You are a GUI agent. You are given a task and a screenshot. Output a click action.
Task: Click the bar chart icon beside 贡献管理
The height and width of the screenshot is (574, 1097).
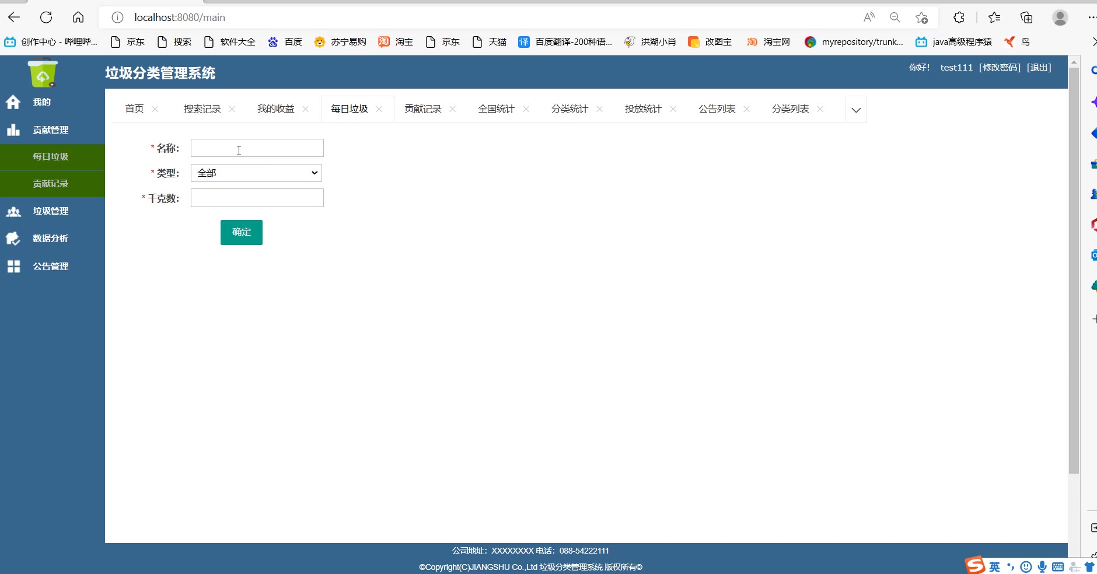click(13, 129)
